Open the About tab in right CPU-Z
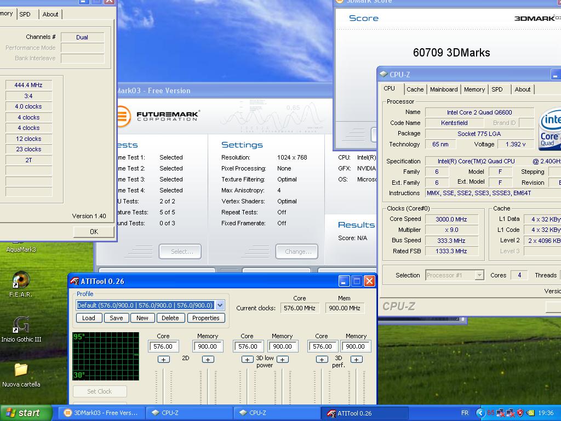This screenshot has width=561, height=421. coord(522,89)
